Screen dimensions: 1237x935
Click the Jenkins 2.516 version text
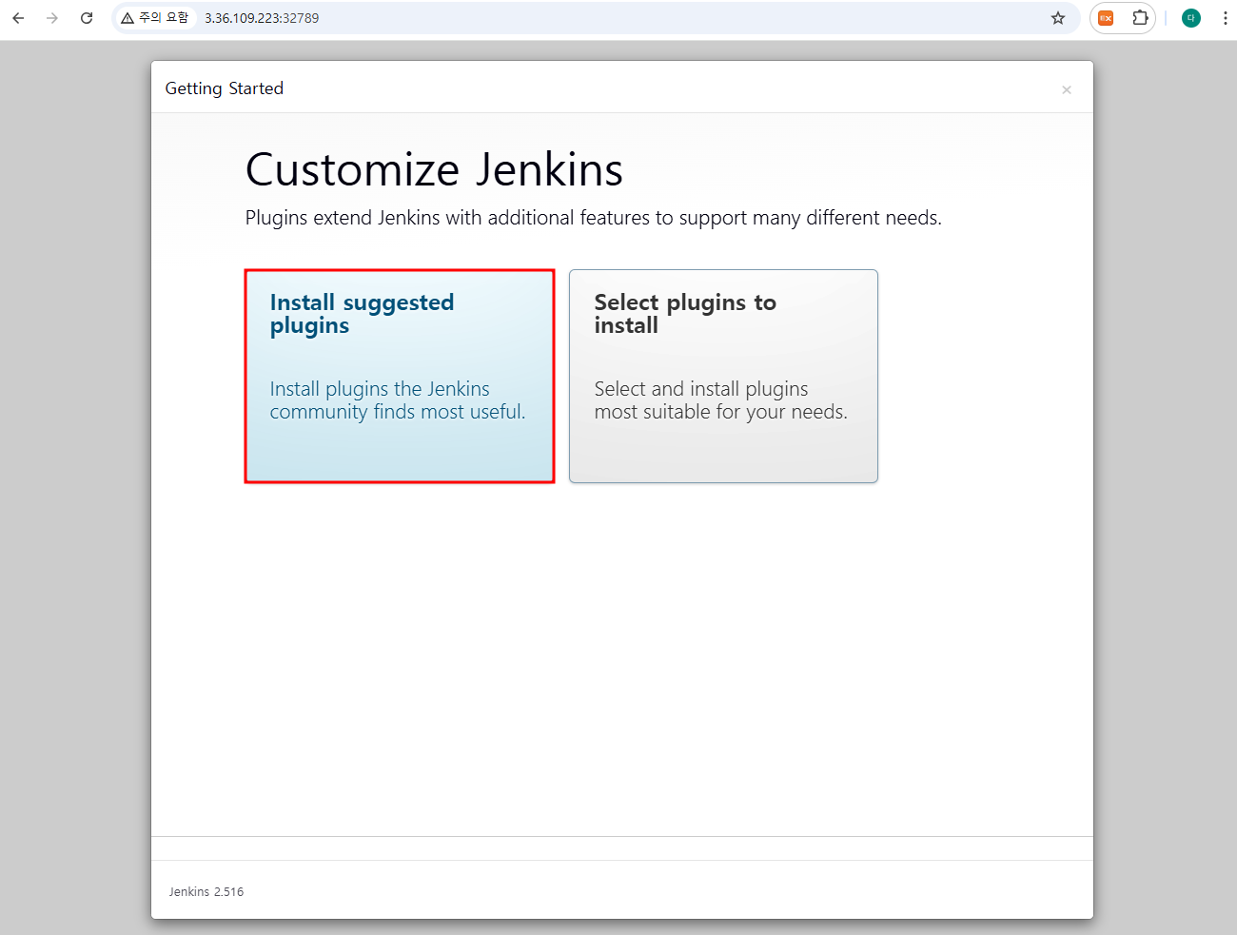coord(206,891)
